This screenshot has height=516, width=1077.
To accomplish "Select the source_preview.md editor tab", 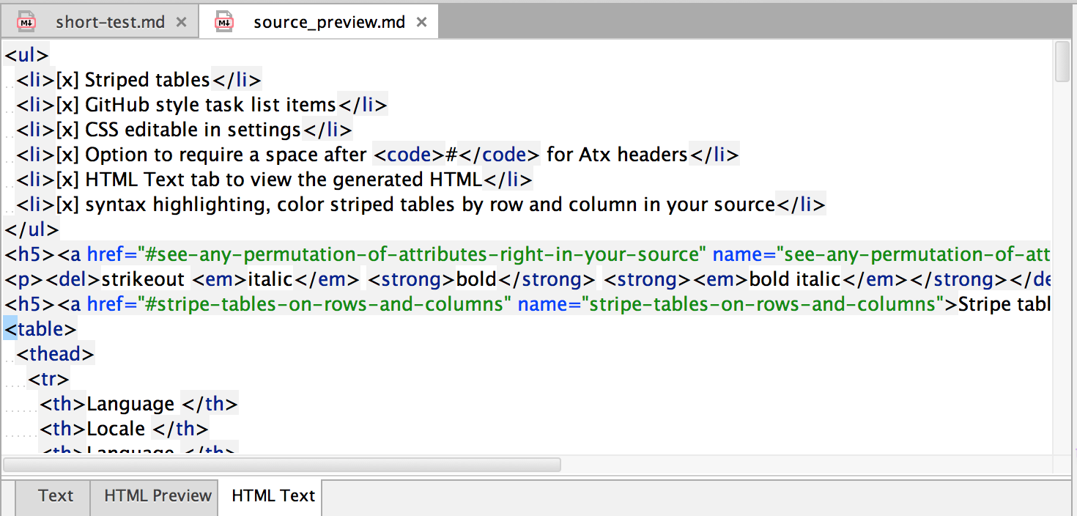I will [319, 22].
